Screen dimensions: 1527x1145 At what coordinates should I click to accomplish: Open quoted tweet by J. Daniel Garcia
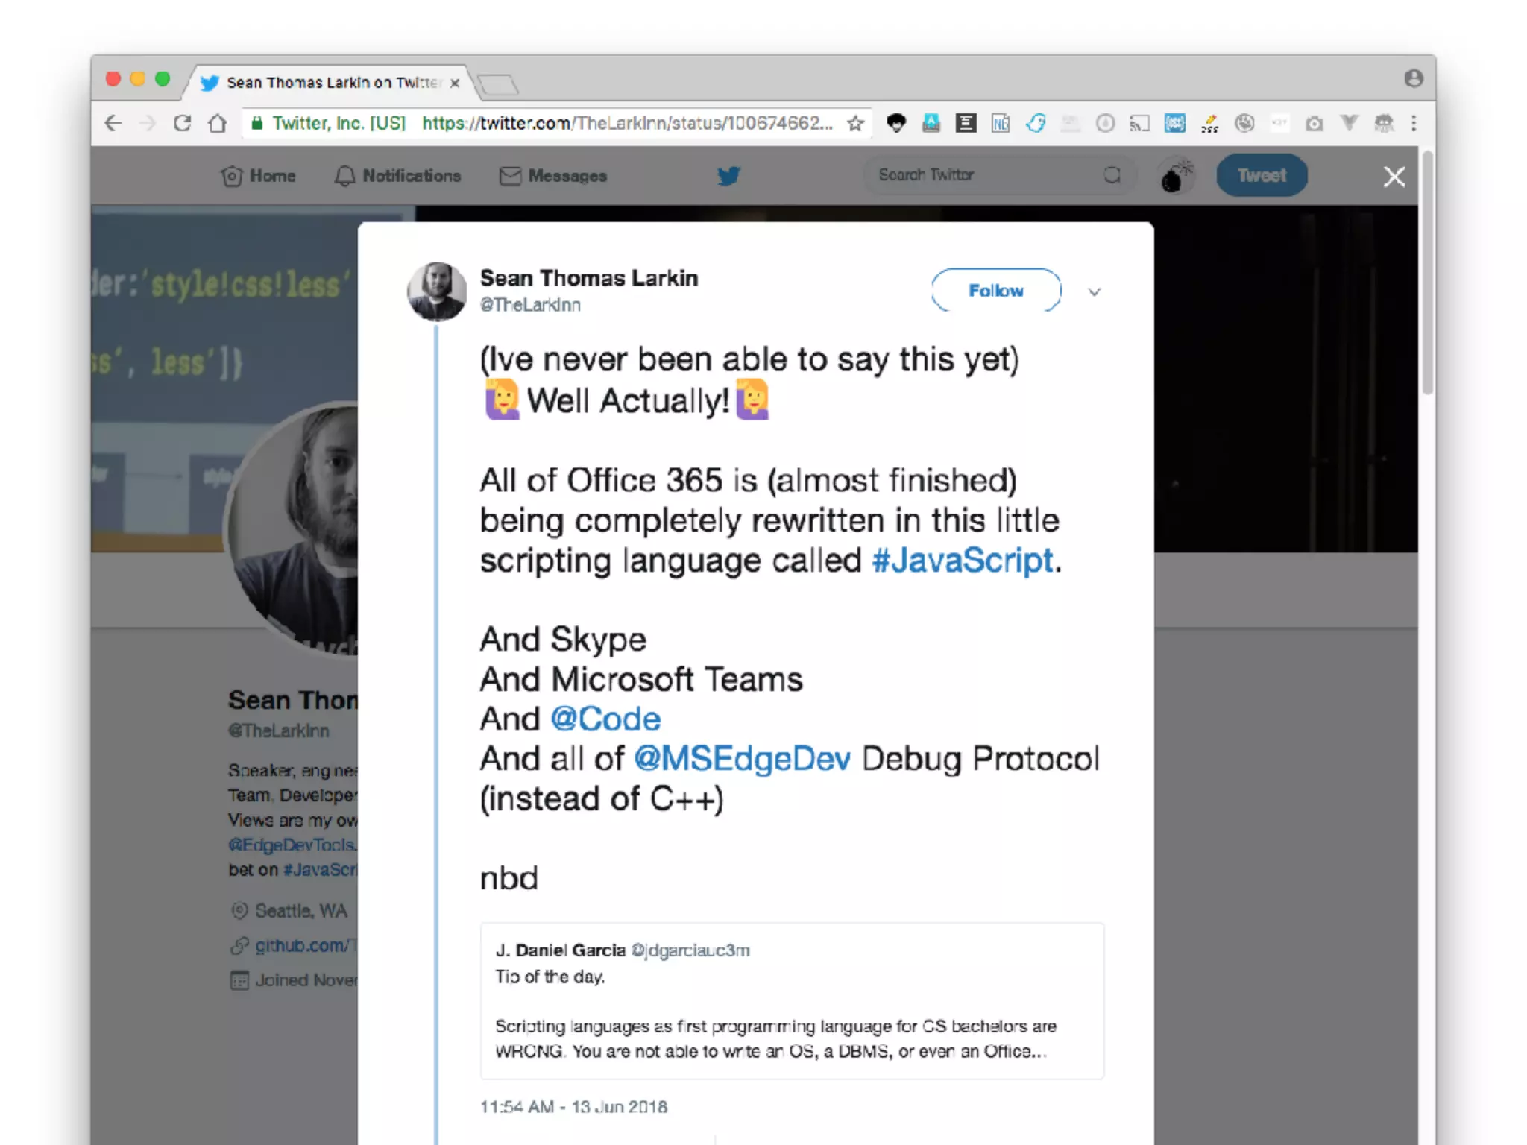792,1000
